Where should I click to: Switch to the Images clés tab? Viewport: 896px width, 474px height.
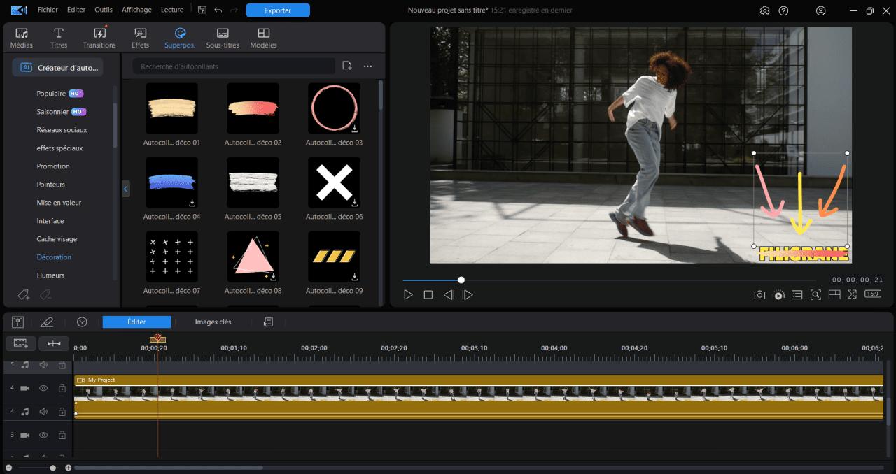[x=213, y=322]
